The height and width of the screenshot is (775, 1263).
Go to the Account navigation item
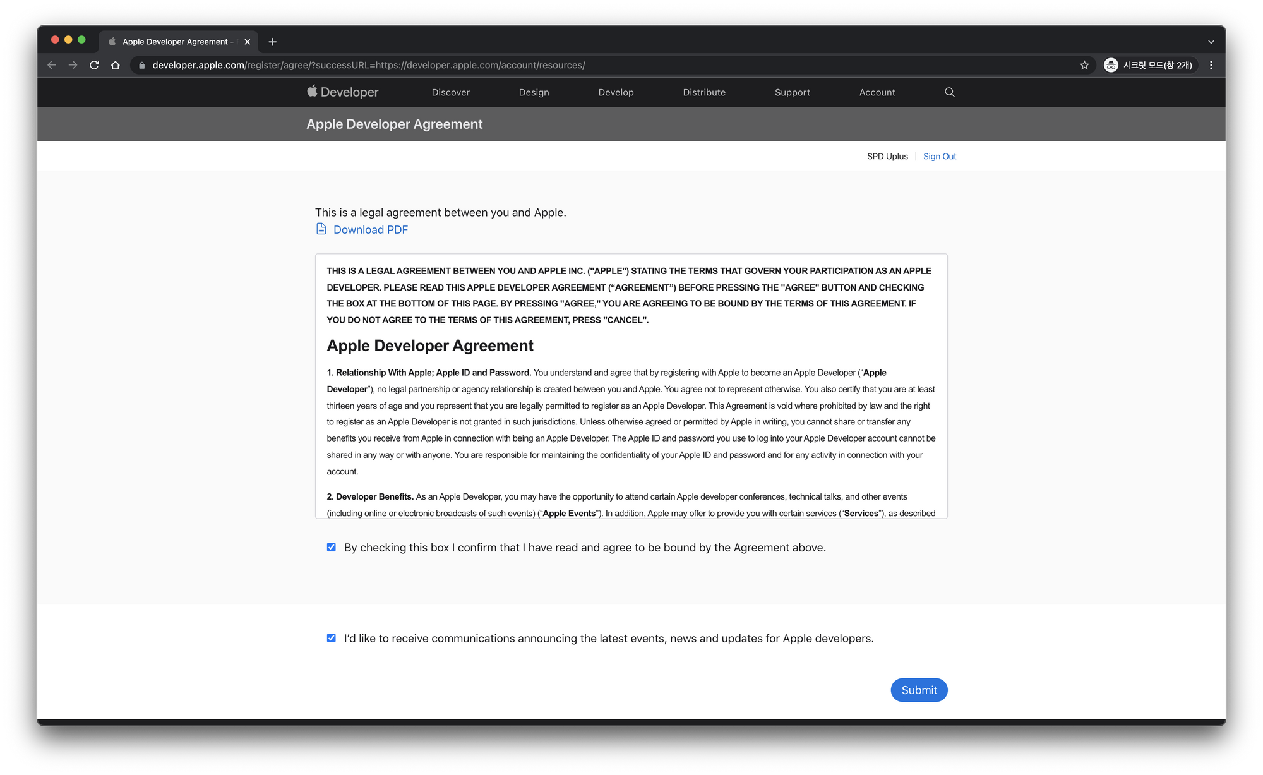coord(877,92)
